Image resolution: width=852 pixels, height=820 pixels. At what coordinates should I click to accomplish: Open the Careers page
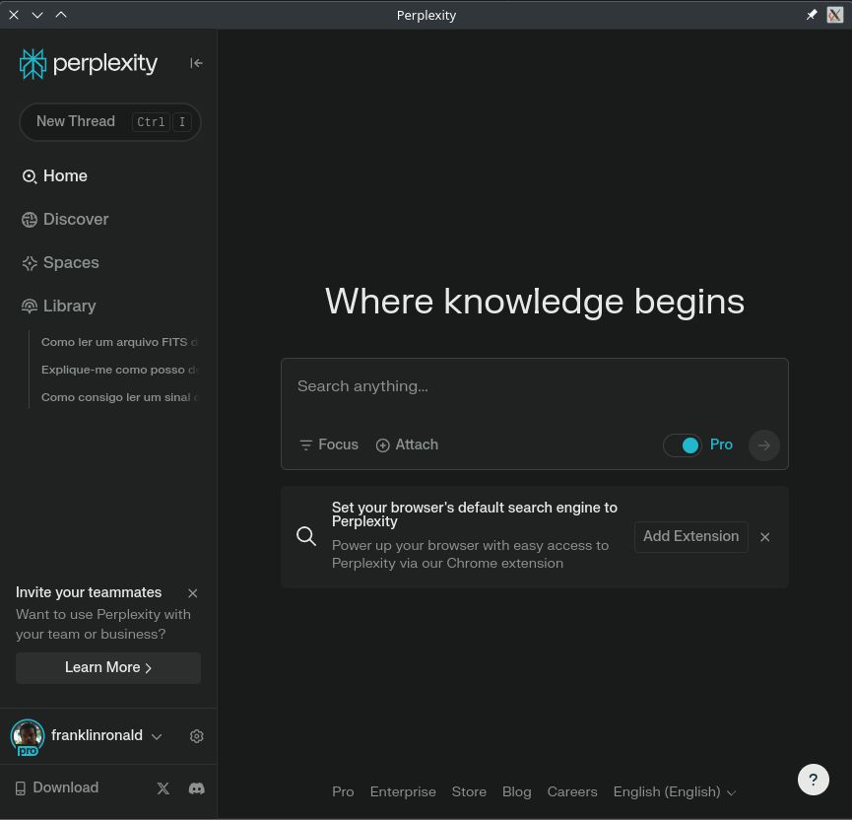pos(571,791)
